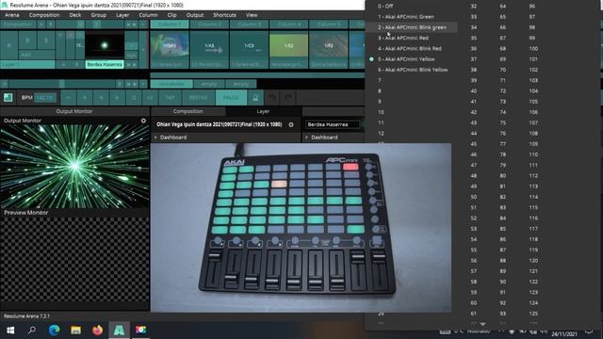
Task: Click the redo arrow icon
Action: (x=288, y=98)
